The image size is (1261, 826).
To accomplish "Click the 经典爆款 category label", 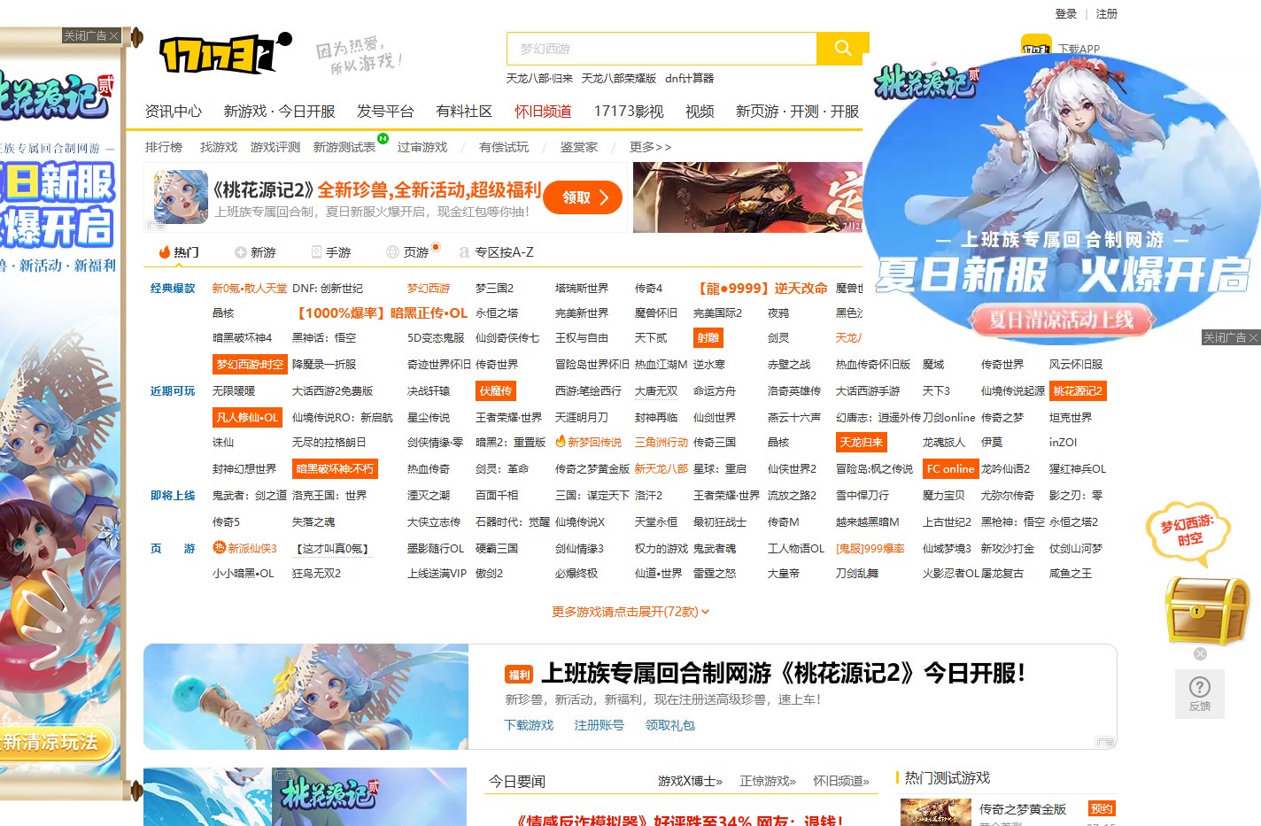I will (x=173, y=289).
